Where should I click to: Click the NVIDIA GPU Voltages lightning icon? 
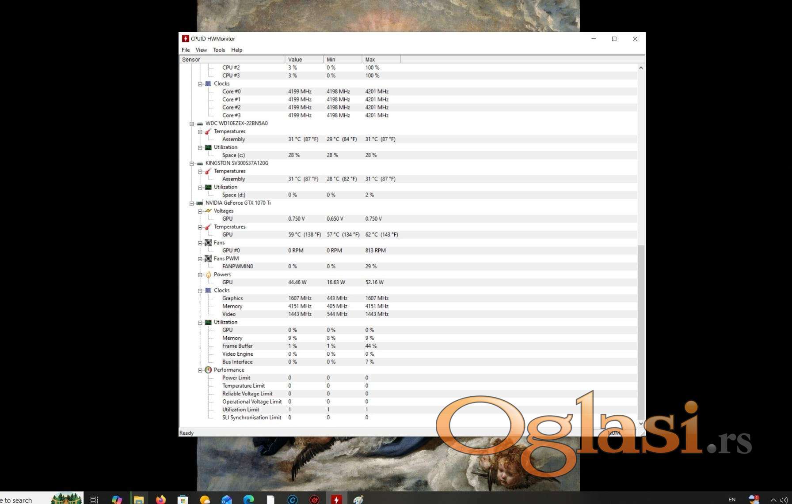[208, 211]
